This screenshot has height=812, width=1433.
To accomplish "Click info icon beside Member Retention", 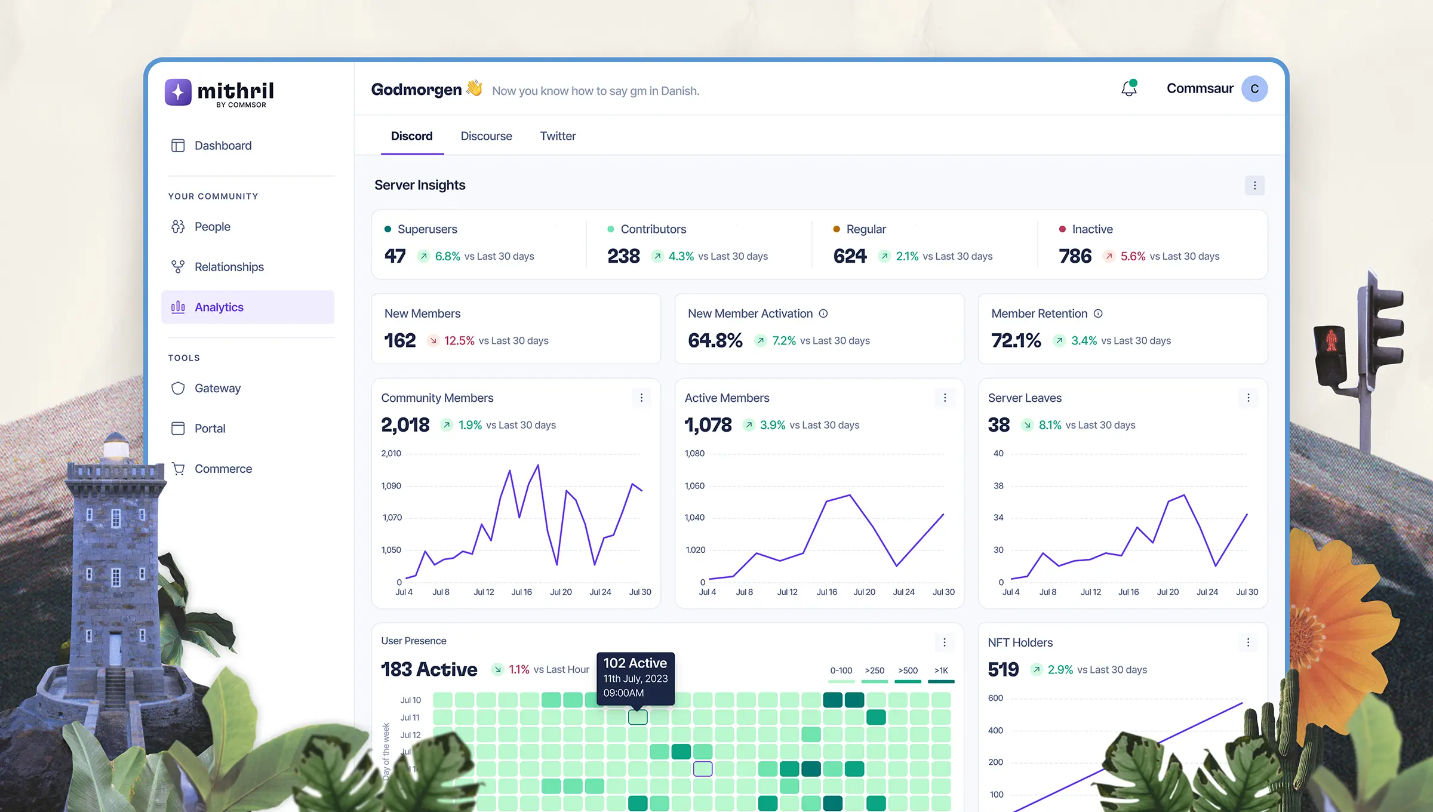I will pyautogui.click(x=1098, y=313).
